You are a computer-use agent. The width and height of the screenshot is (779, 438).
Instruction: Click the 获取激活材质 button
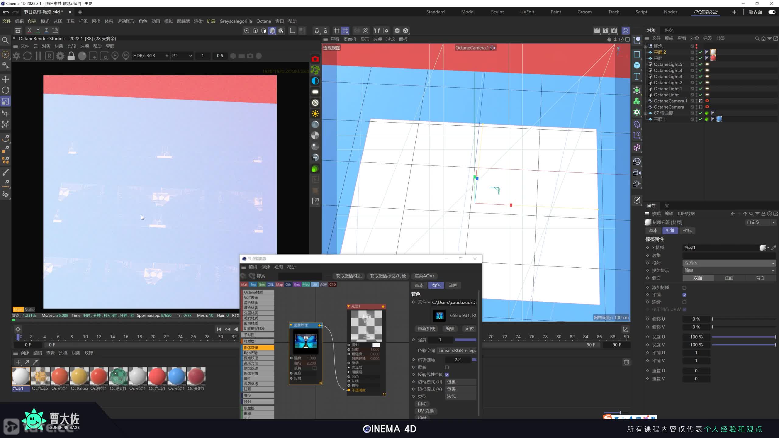click(348, 276)
